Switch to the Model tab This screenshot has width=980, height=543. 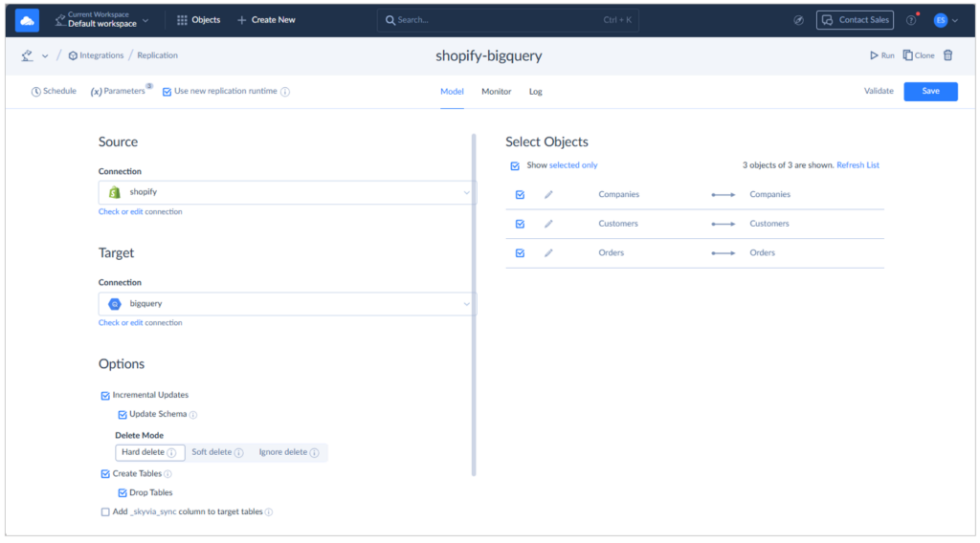click(452, 92)
